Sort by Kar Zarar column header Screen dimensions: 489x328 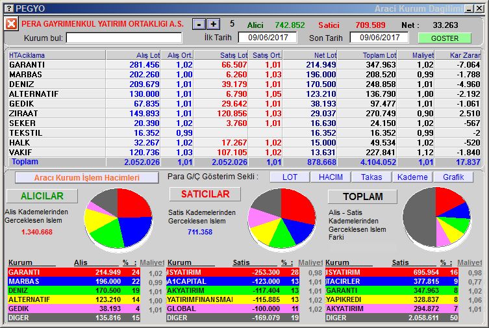point(458,55)
